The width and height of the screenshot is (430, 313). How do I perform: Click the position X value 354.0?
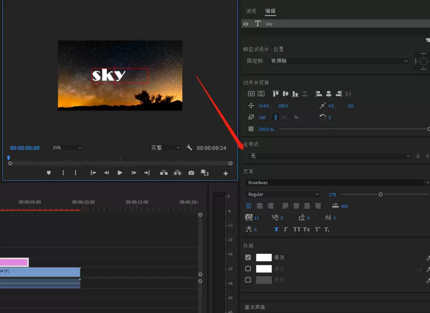tap(263, 106)
